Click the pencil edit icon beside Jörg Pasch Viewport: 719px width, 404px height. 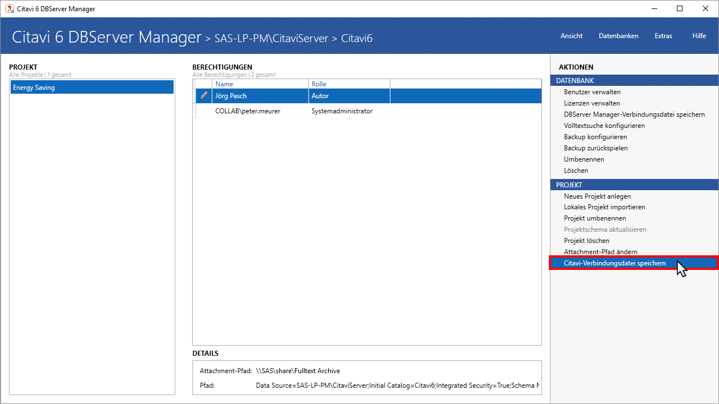click(x=204, y=96)
